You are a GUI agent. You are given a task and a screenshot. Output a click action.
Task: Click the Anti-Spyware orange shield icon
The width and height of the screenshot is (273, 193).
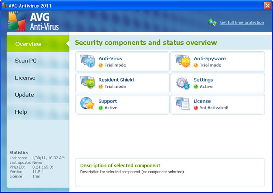(183, 61)
